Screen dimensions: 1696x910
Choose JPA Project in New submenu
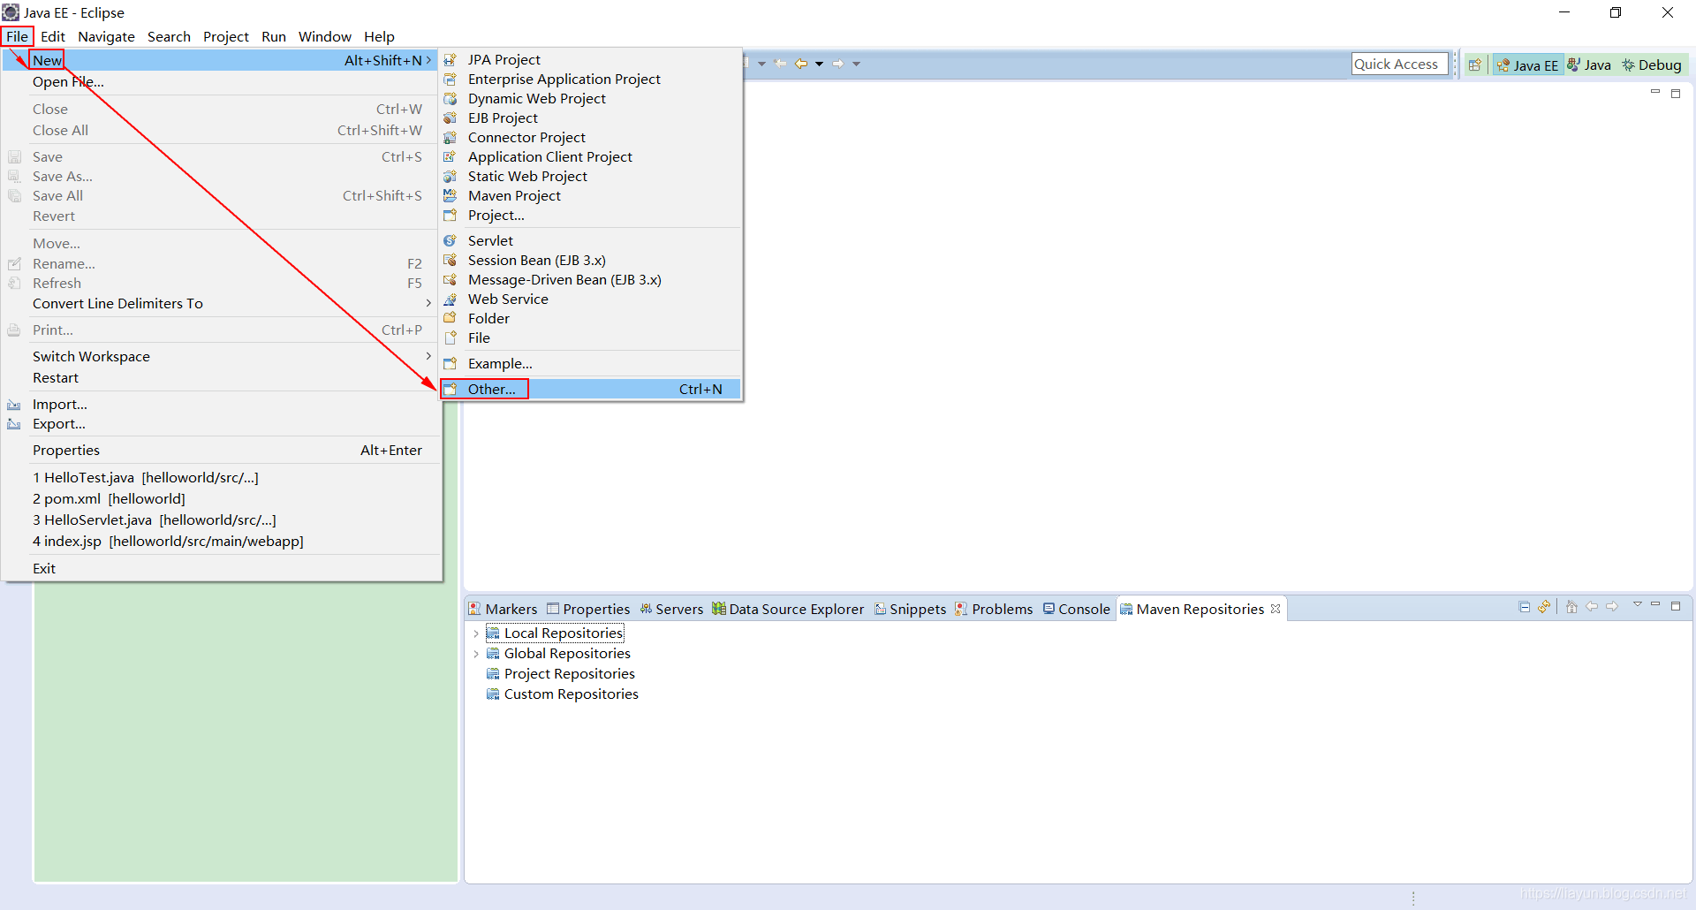[x=590, y=59]
